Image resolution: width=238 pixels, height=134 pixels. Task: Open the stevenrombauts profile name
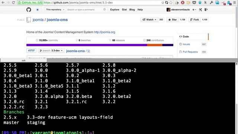click(180, 10)
